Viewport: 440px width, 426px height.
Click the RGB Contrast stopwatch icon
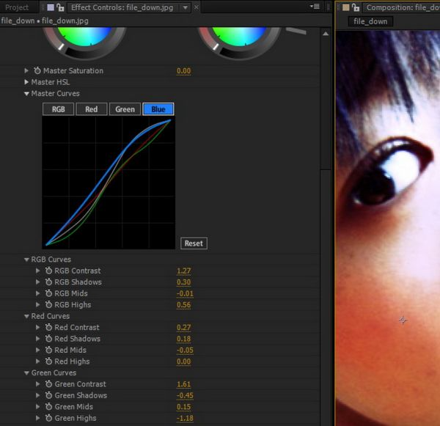click(x=48, y=271)
